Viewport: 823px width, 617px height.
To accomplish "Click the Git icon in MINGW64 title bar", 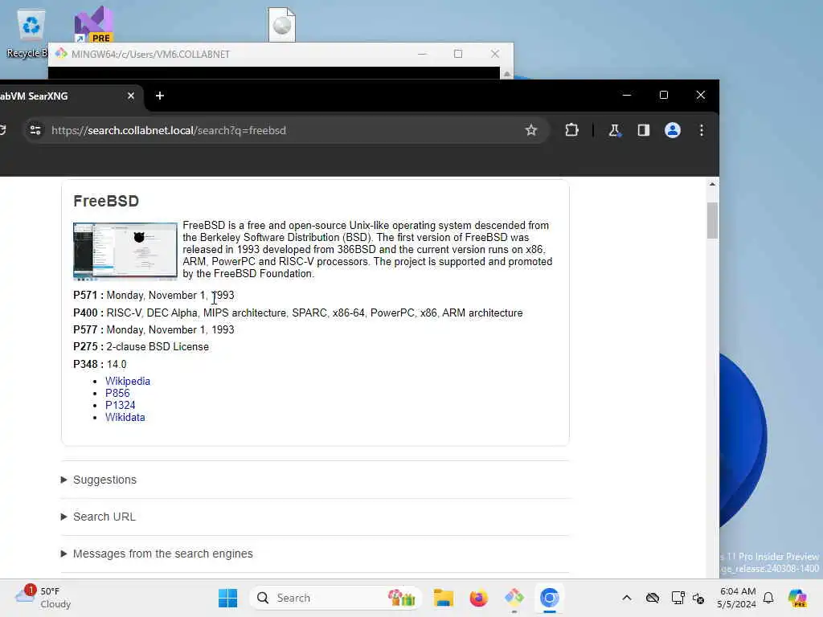I will (61, 54).
